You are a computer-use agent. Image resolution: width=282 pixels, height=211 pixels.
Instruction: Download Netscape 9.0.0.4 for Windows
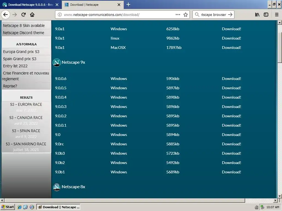pyautogui.click(x=231, y=97)
